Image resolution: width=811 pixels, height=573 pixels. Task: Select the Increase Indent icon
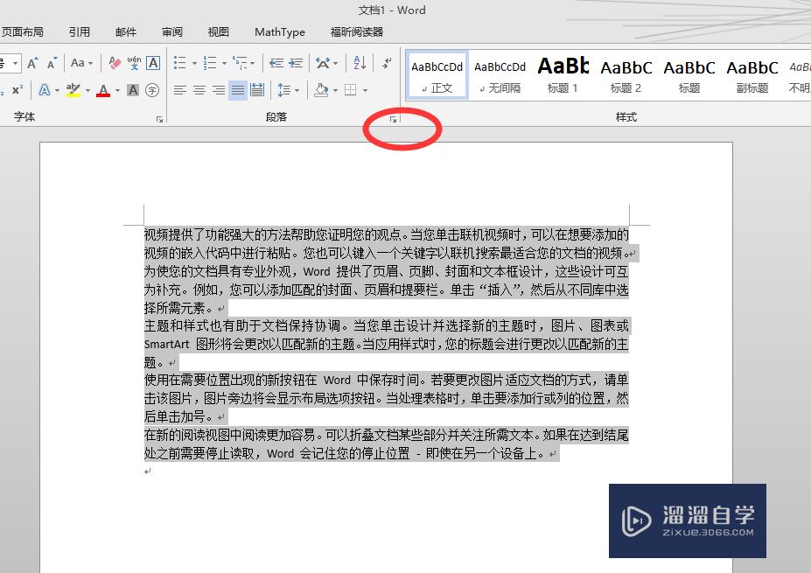click(x=297, y=63)
